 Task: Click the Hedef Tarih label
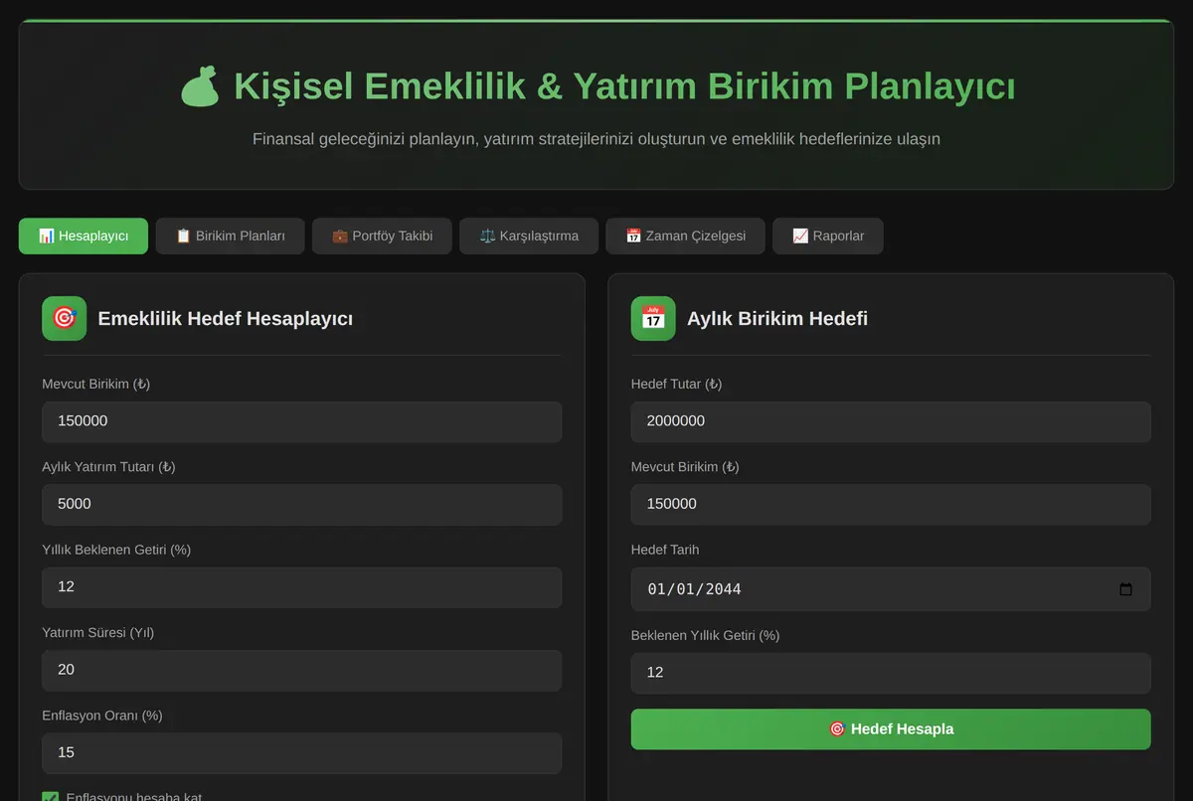coord(665,550)
